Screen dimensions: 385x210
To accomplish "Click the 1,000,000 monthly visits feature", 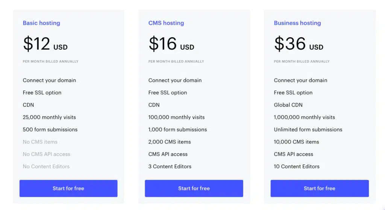I will pyautogui.click(x=305, y=117).
